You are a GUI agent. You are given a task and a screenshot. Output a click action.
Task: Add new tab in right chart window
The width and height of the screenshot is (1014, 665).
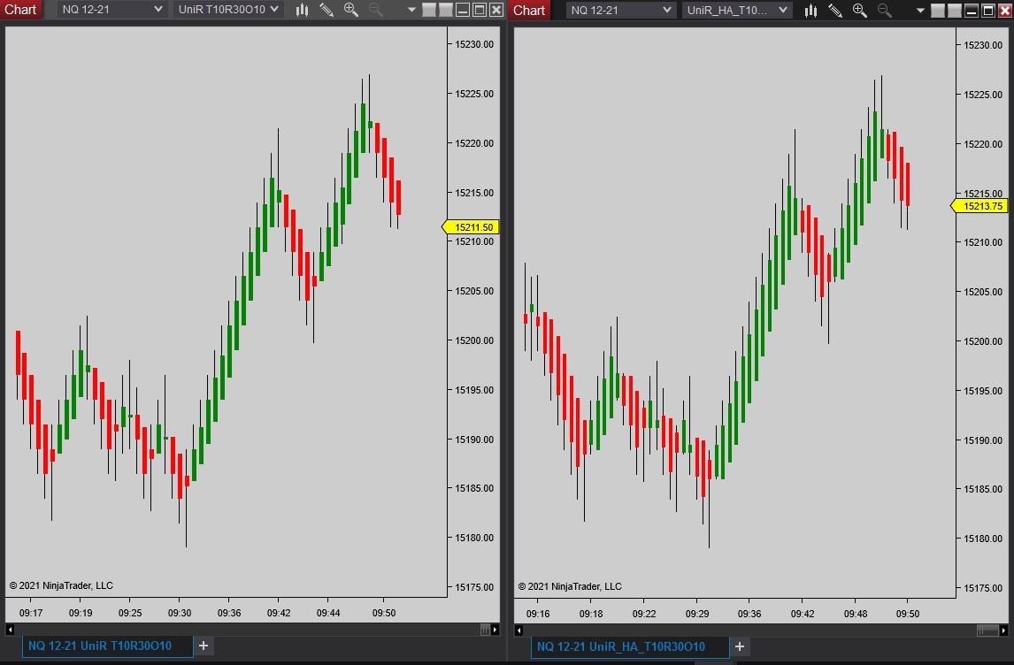click(739, 646)
